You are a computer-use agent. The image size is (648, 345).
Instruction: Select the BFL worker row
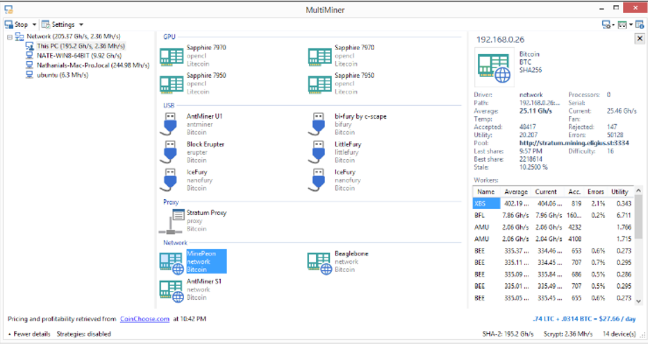coord(553,215)
